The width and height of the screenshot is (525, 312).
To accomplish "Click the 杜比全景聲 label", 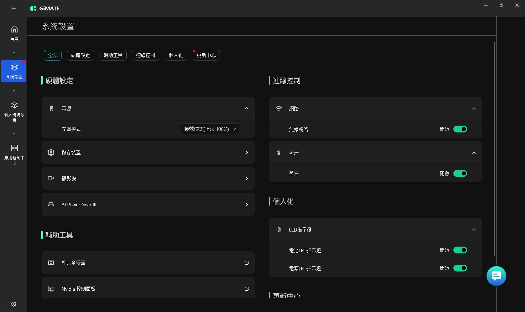I will [74, 263].
